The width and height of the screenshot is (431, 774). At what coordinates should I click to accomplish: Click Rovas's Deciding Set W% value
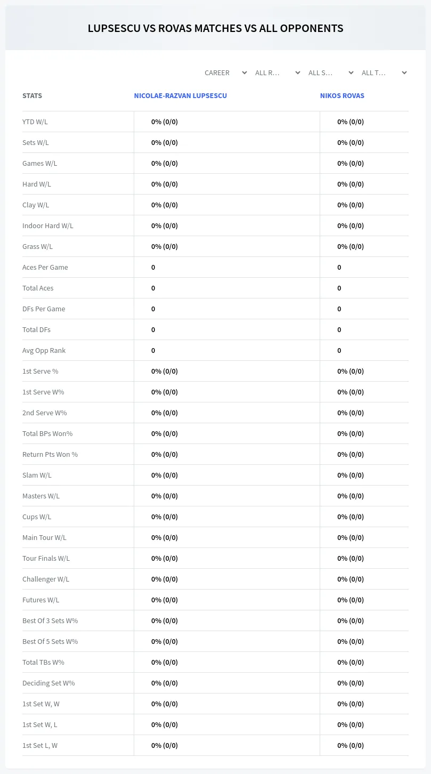click(351, 683)
